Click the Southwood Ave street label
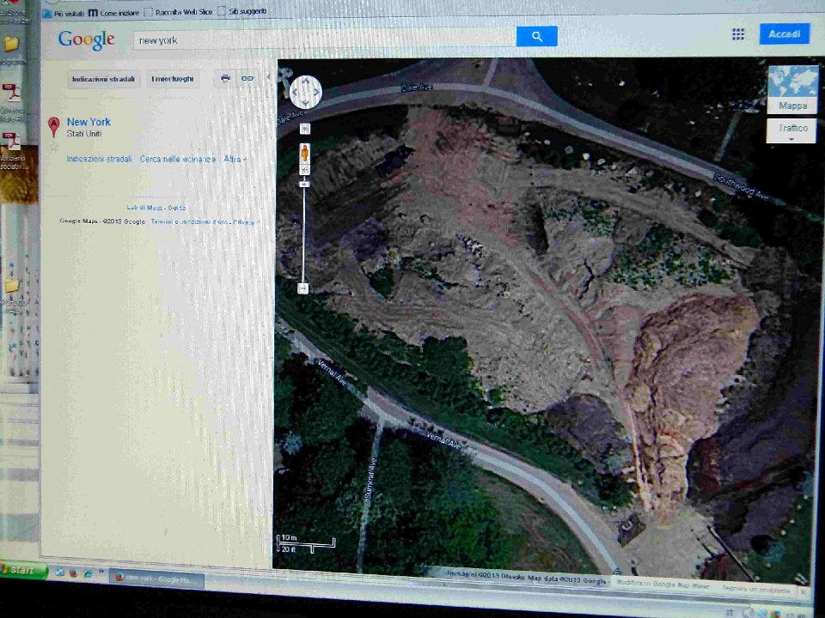This screenshot has width=825, height=618. pos(742,187)
